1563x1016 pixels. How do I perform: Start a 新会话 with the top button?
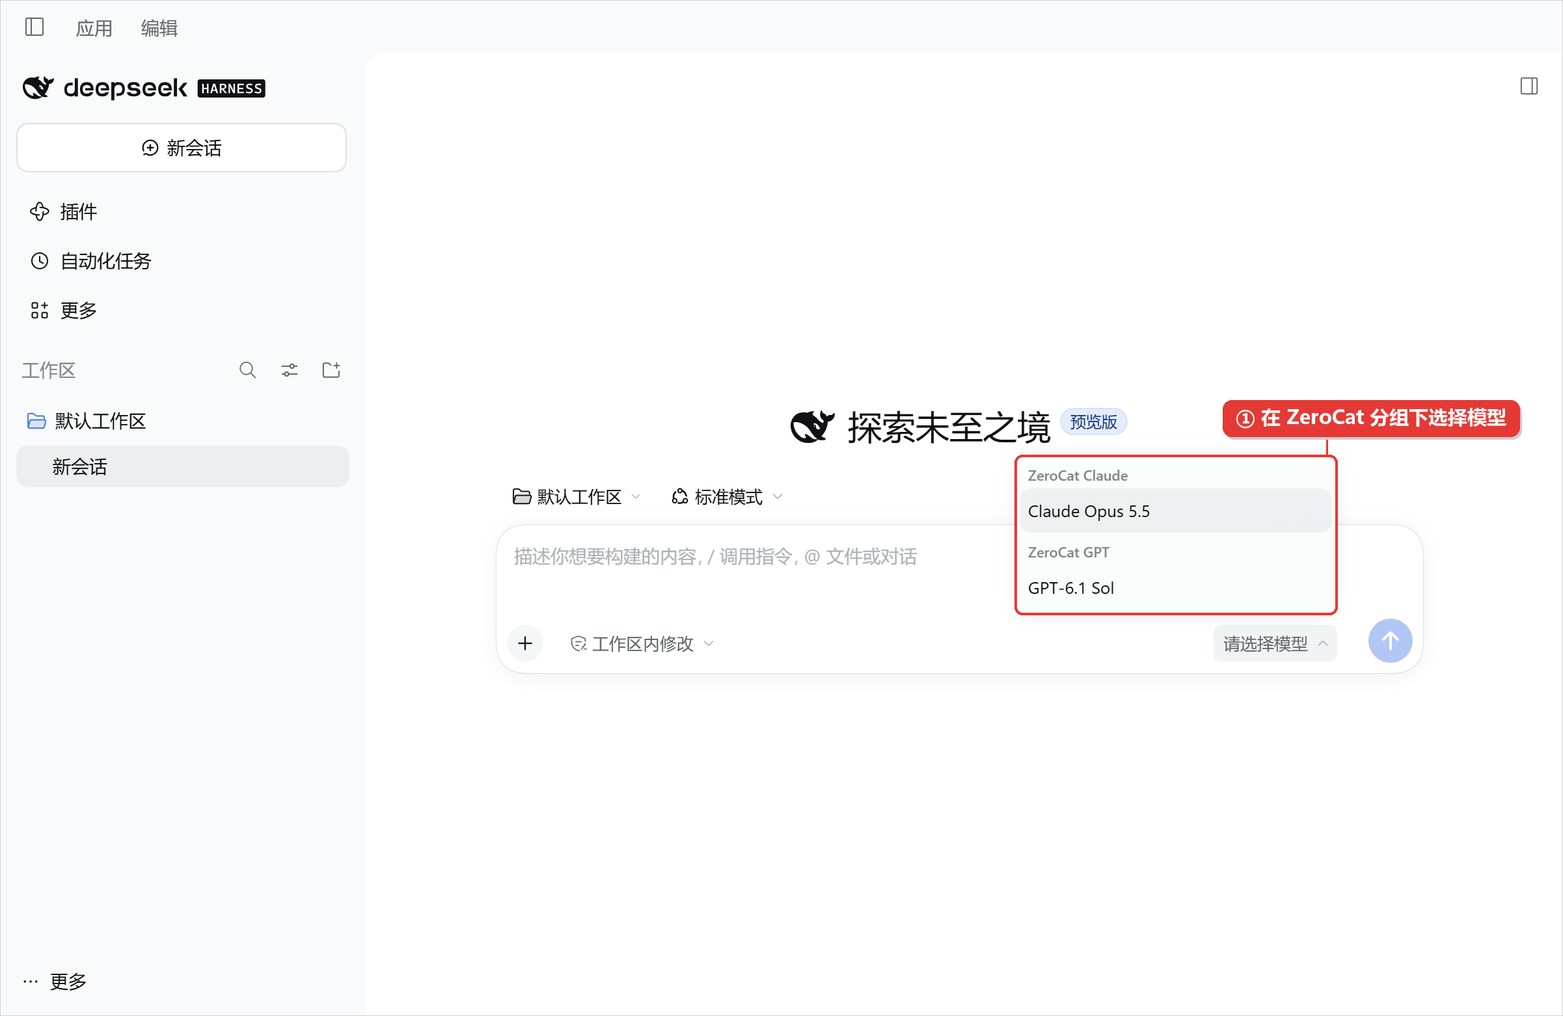182,148
